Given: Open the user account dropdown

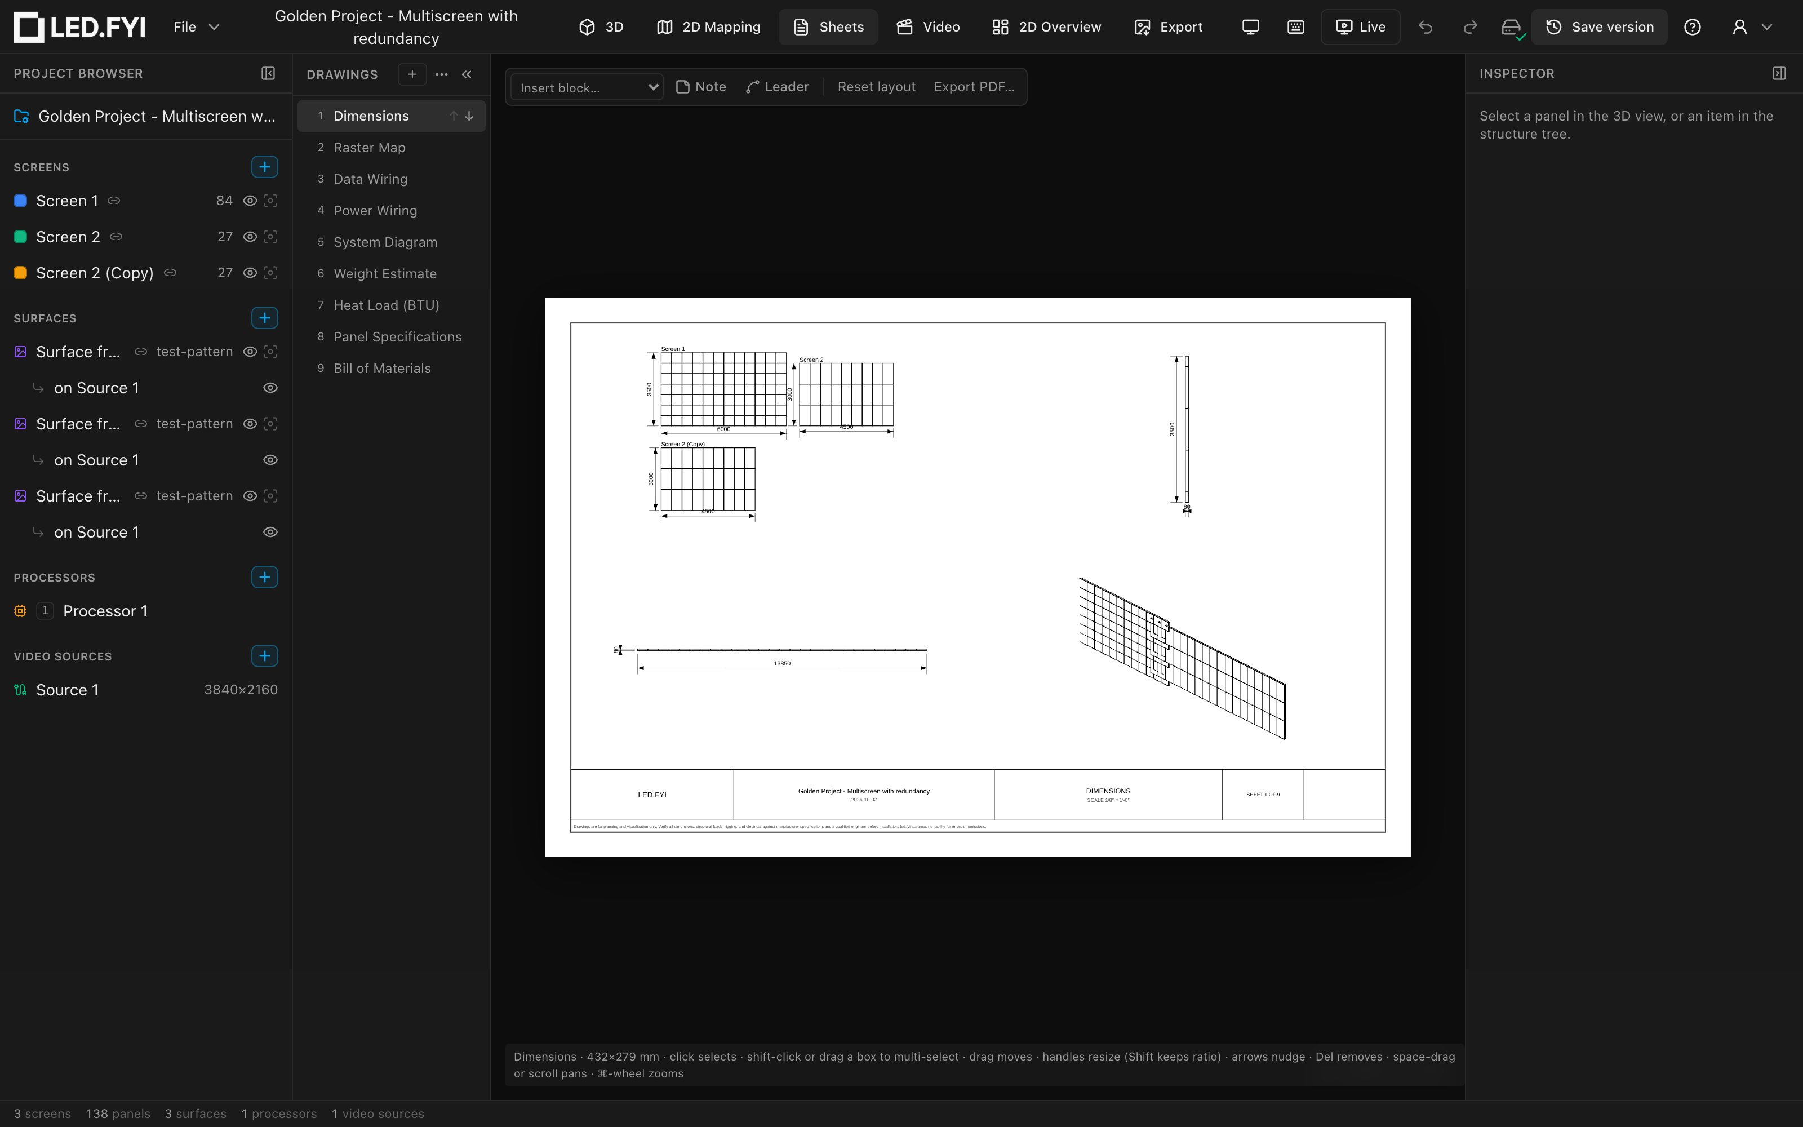Looking at the screenshot, I should pos(1752,27).
